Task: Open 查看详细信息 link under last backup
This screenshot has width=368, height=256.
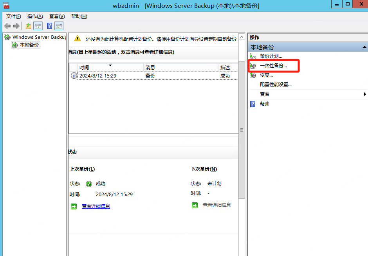Action: coord(96,206)
